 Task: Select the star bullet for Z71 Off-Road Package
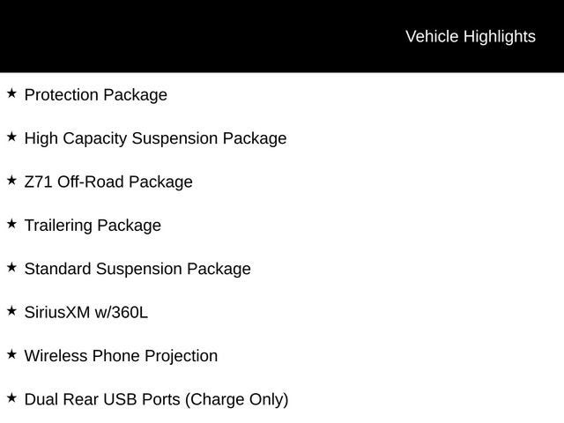point(11,180)
